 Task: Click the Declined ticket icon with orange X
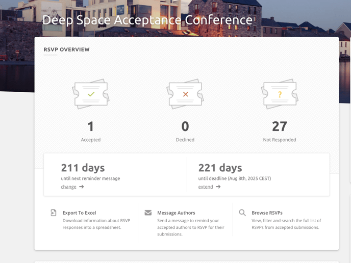(185, 94)
